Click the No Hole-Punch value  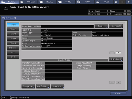point(56,43)
